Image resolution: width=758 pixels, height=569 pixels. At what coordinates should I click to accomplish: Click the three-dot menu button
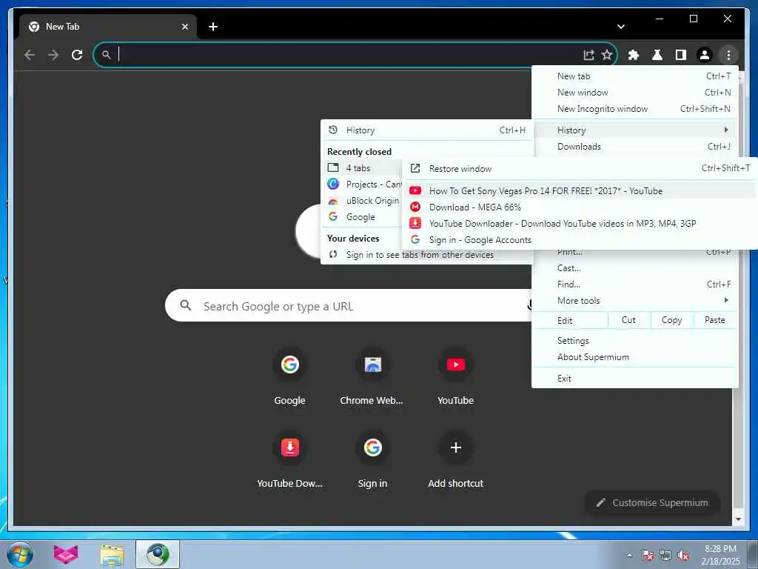[x=728, y=55]
